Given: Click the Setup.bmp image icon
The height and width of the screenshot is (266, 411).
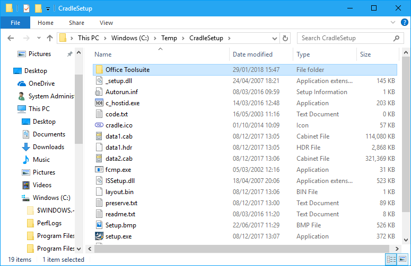Looking at the screenshot, I should (99, 225).
